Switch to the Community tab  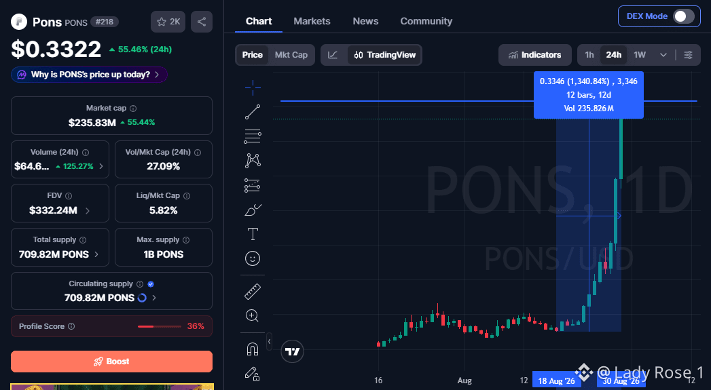click(426, 21)
